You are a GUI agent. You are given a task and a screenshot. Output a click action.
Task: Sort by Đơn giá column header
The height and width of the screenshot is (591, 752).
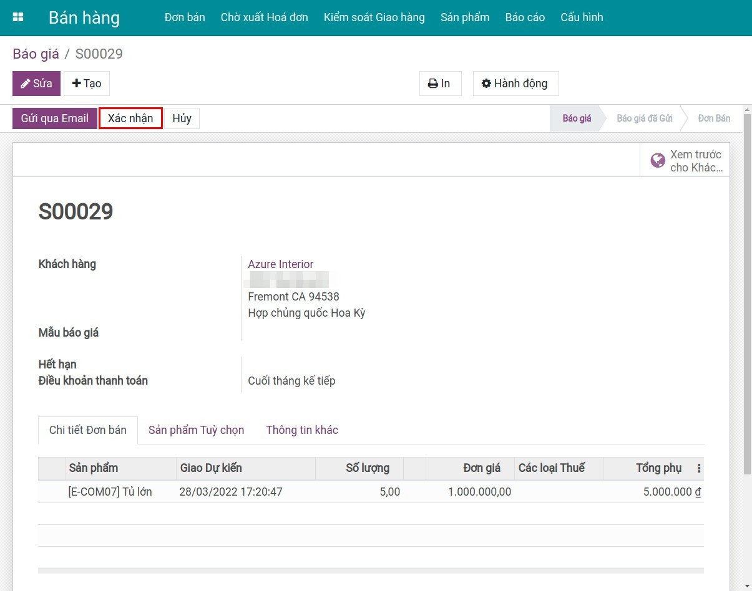tap(471, 468)
